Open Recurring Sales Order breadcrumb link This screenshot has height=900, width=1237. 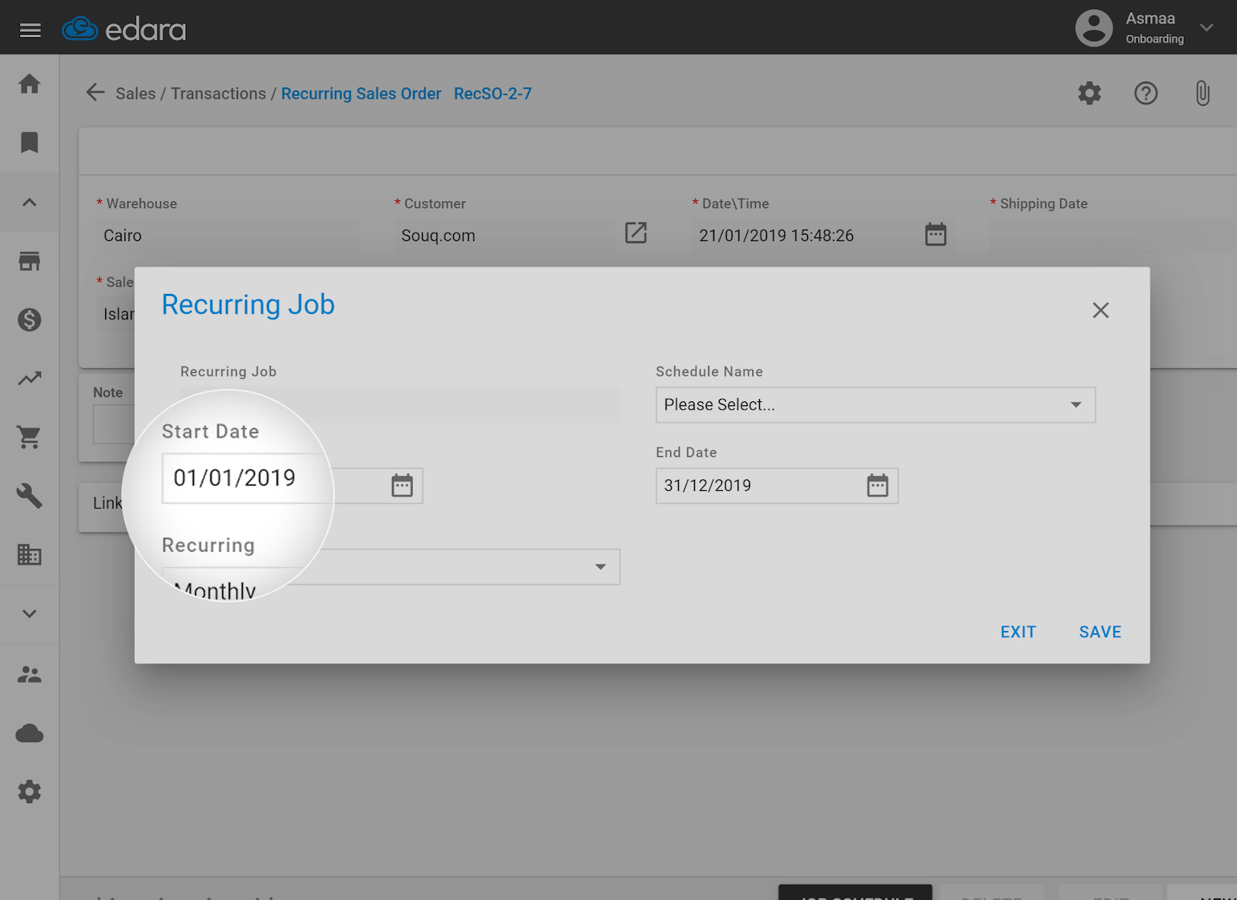360,94
